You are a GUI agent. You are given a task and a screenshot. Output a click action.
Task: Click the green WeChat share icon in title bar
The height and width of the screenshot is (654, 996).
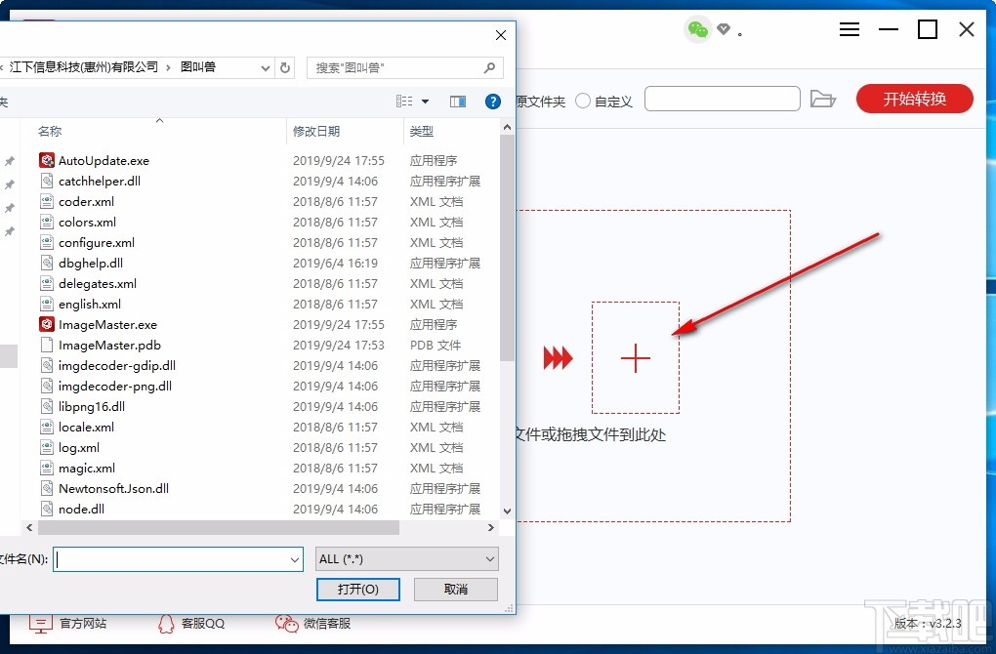697,30
